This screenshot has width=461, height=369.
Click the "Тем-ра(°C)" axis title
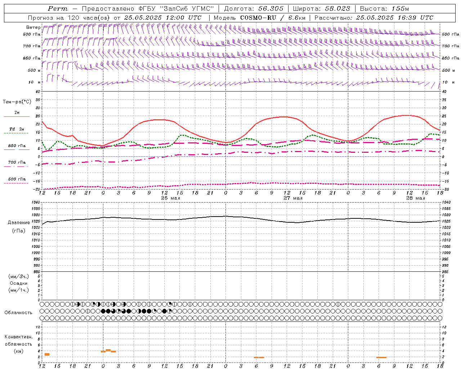tap(17, 102)
